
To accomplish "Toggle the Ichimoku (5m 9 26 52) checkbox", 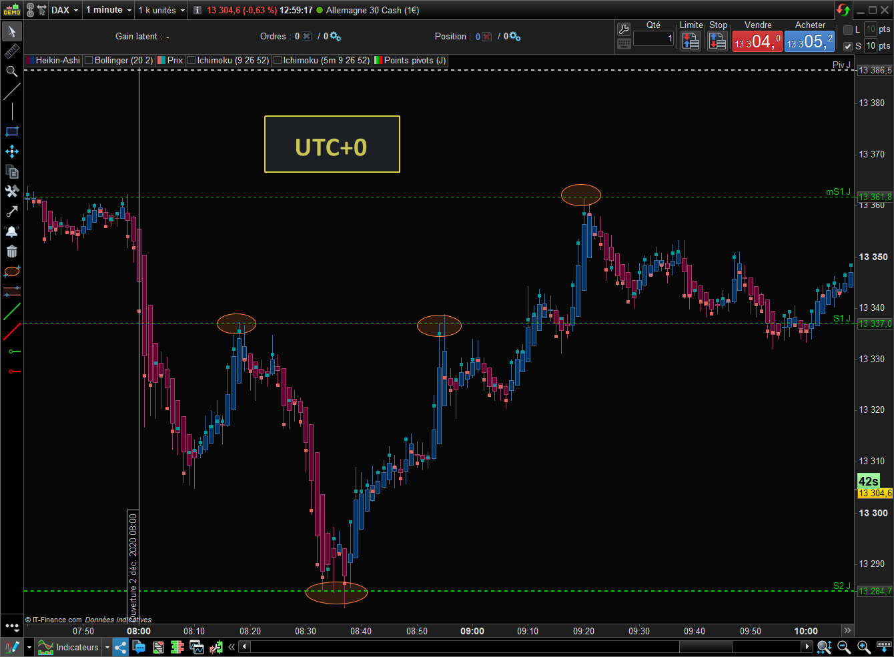I will (x=278, y=60).
